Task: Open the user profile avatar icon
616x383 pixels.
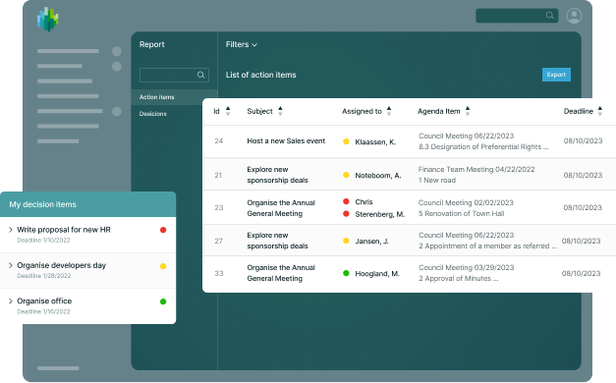Action: pyautogui.click(x=574, y=16)
